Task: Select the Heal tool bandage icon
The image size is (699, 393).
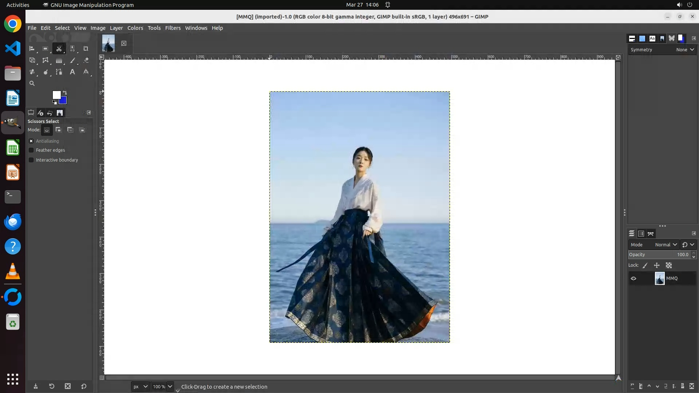Action: 32,72
